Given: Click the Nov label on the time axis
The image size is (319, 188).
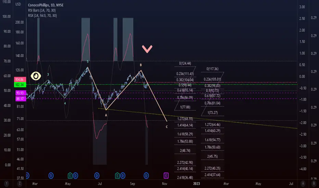Looking at the screenshot, I should (165, 184).
